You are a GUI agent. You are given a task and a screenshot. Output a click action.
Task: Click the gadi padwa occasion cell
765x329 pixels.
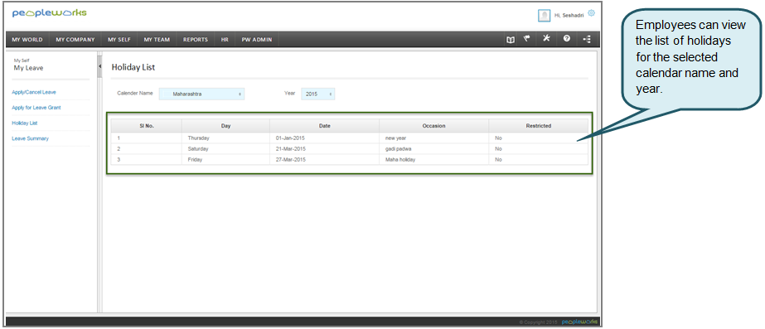click(434, 149)
